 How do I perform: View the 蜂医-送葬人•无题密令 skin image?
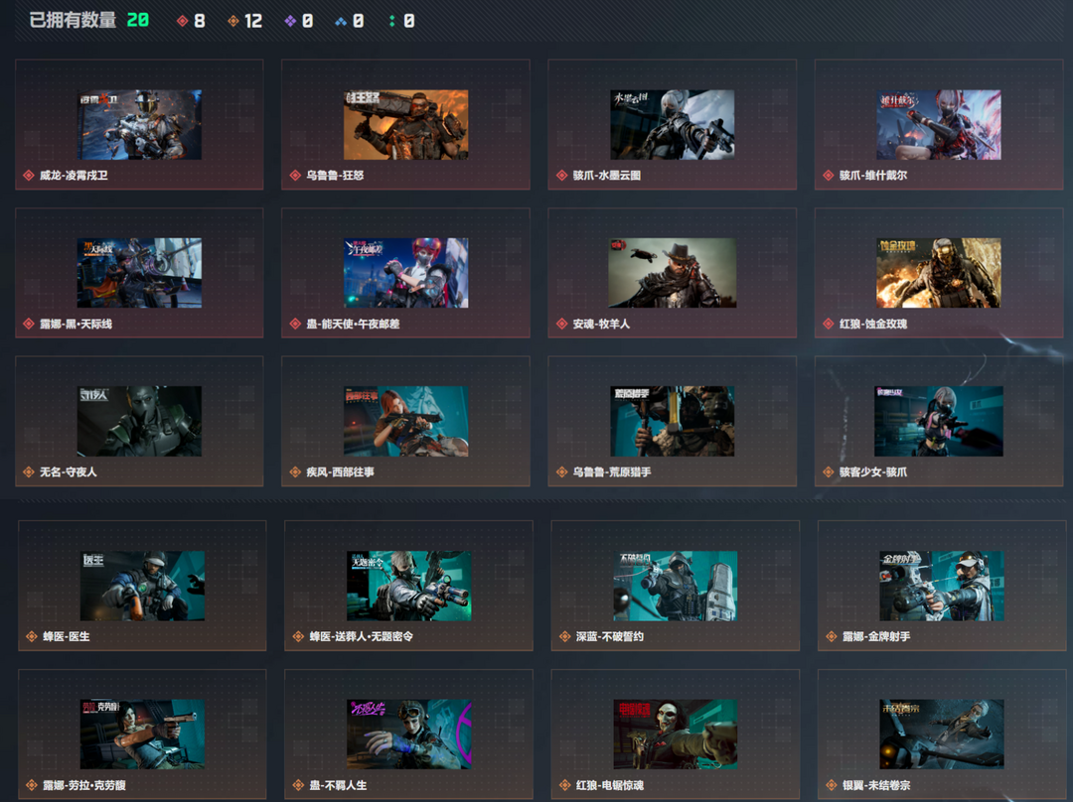coord(408,586)
